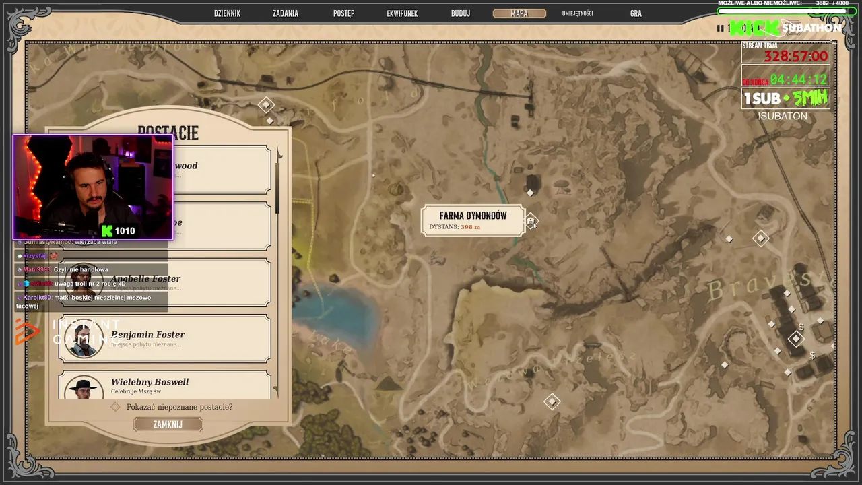
Task: Click the small diamond marker above Farma Dymondów
Action: (x=529, y=193)
